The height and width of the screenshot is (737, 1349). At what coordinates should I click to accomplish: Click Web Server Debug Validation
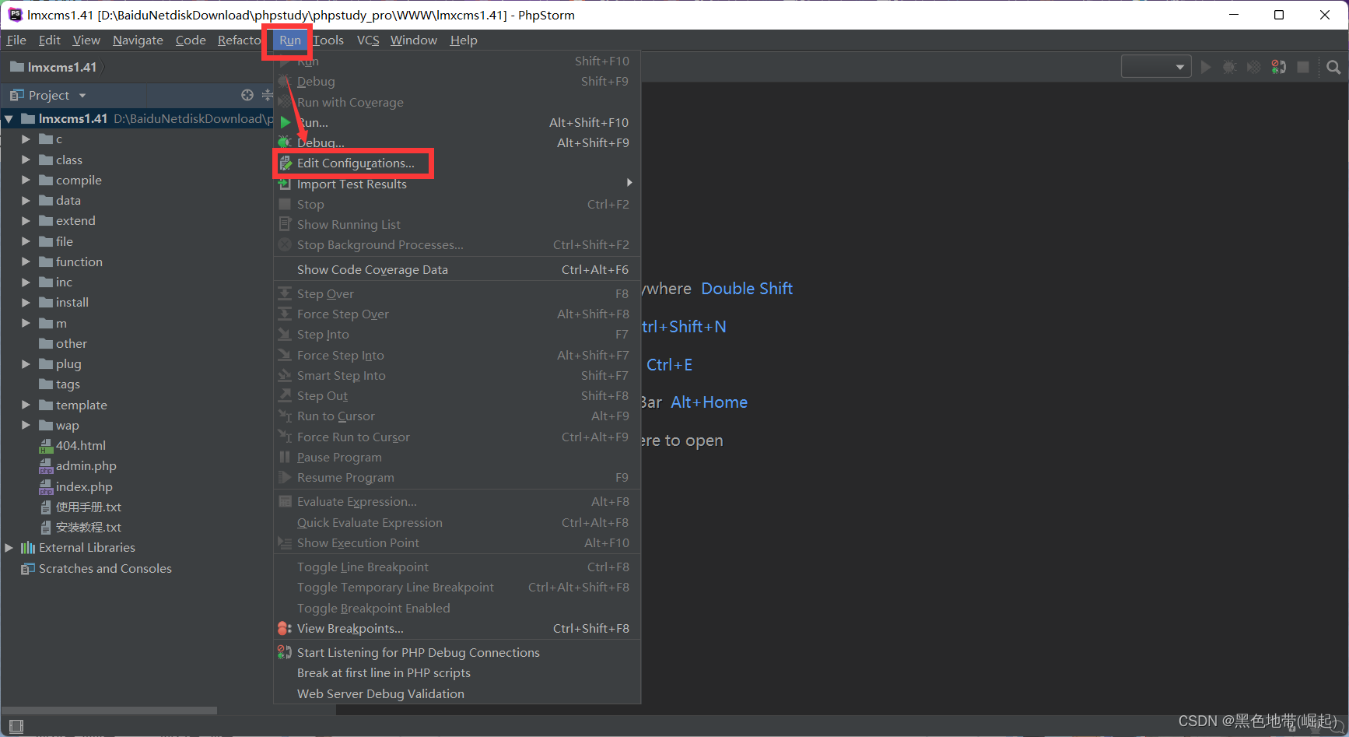[380, 693]
